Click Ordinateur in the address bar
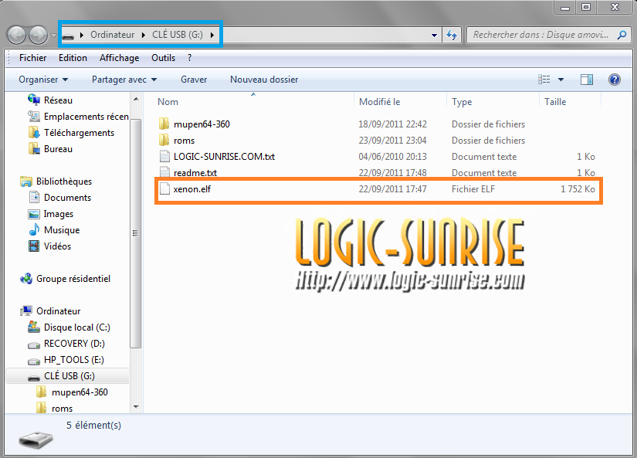 pos(112,35)
